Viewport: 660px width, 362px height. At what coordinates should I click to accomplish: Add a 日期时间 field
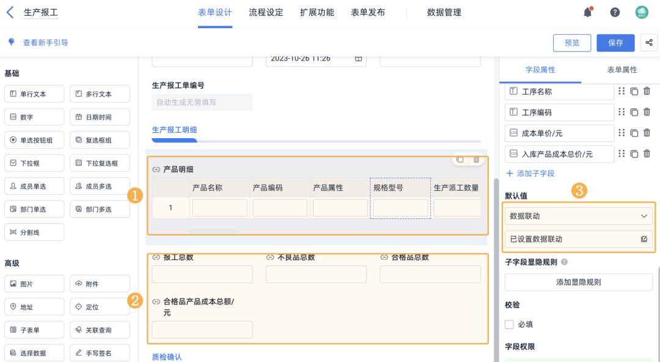pyautogui.click(x=100, y=117)
